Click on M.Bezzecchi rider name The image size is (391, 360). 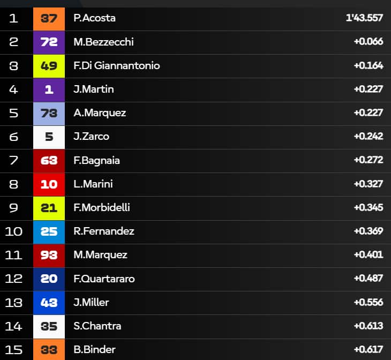coord(103,42)
